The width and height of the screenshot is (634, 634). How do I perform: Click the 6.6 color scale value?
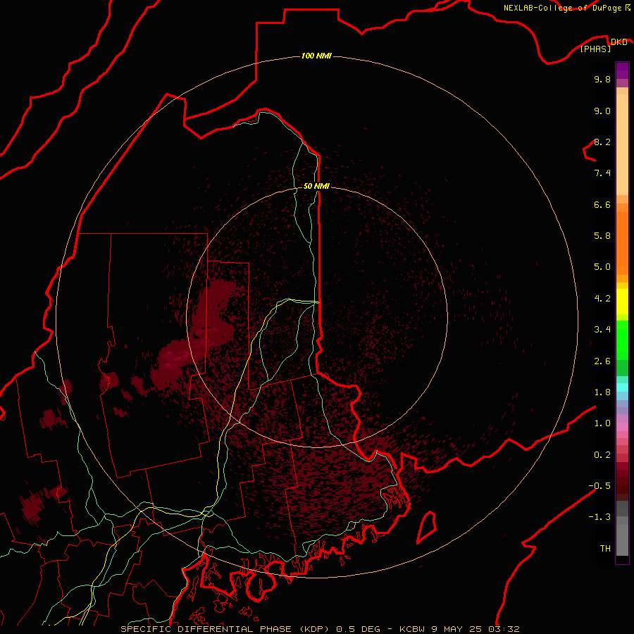click(x=602, y=204)
